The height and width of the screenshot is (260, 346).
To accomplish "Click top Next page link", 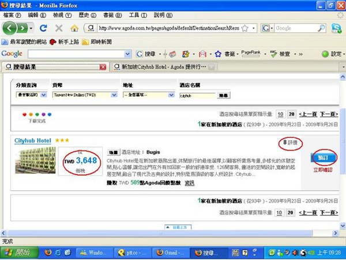I will [x=329, y=114].
